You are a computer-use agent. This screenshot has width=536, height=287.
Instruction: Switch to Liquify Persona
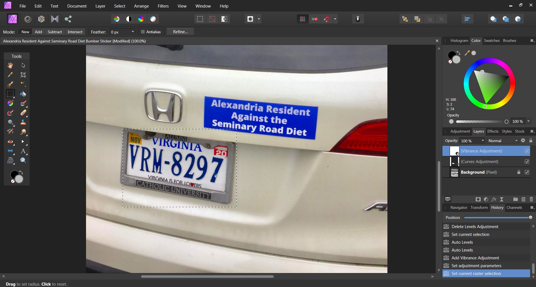pos(28,19)
